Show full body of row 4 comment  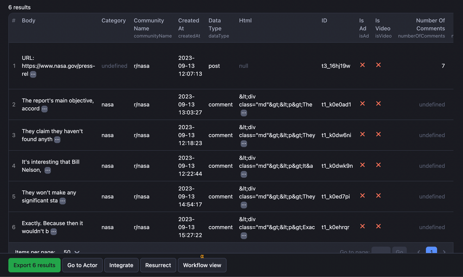pyautogui.click(x=48, y=170)
